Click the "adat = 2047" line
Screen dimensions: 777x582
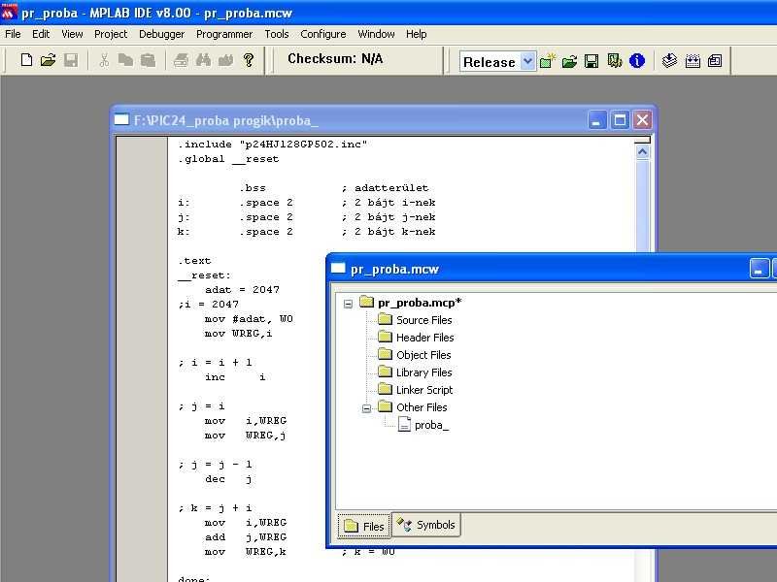pos(242,290)
